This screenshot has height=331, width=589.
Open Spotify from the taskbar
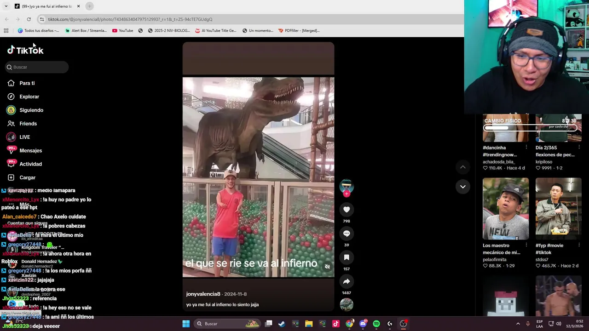(x=376, y=324)
